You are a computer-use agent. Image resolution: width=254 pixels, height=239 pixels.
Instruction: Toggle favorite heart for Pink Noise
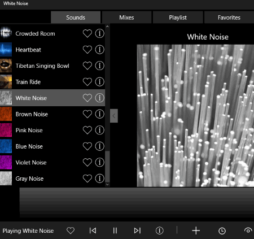point(87,130)
